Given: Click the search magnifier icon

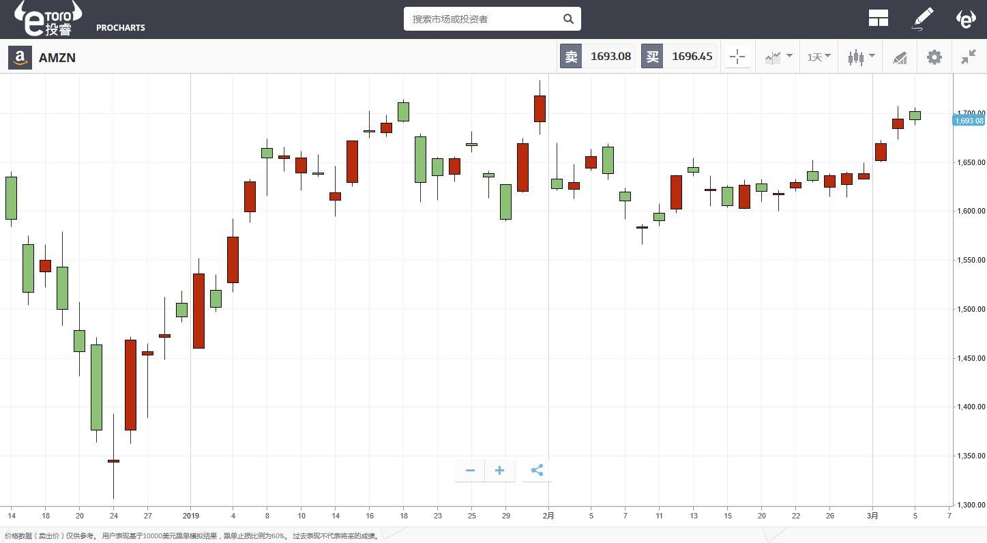Looking at the screenshot, I should [x=568, y=19].
